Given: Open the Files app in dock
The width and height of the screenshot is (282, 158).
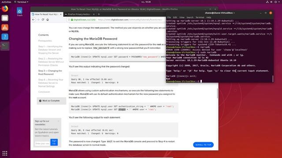Looking at the screenshot, I should pos(5,18).
